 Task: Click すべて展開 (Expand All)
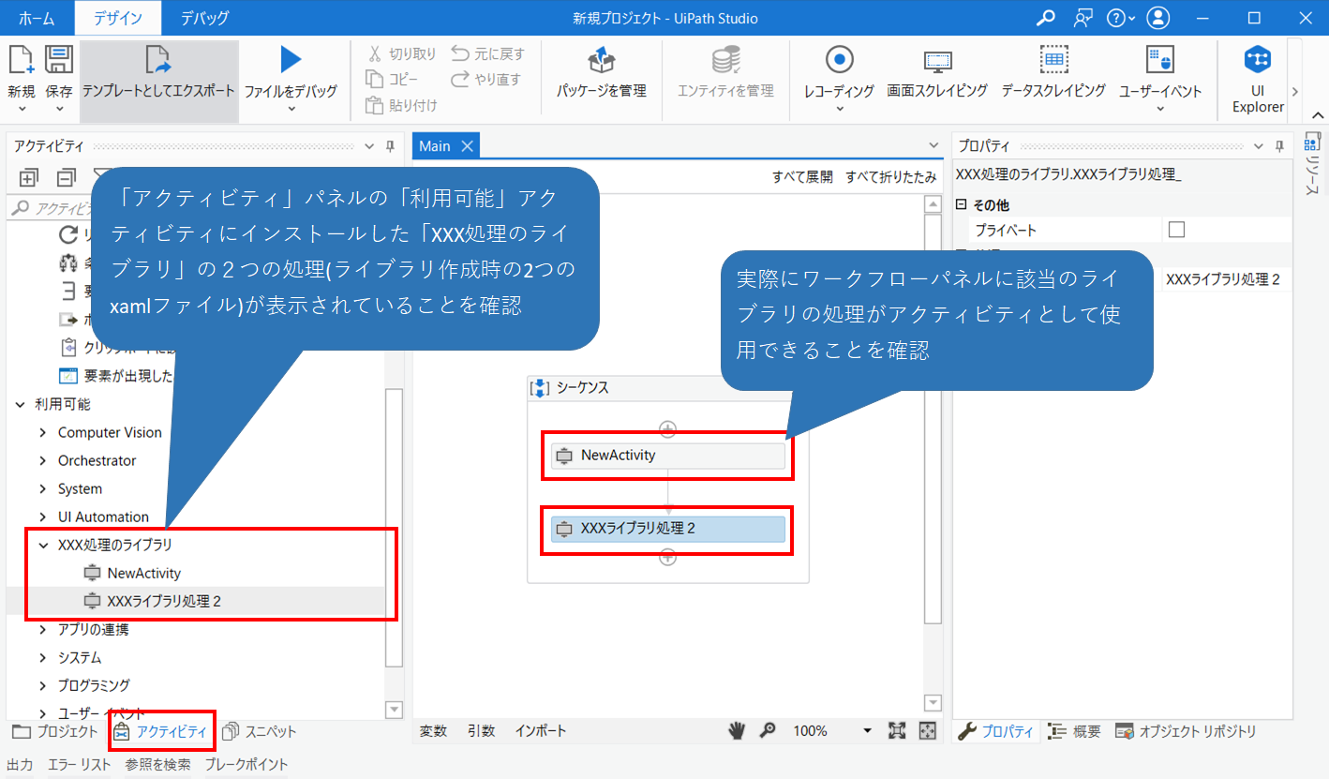[802, 176]
